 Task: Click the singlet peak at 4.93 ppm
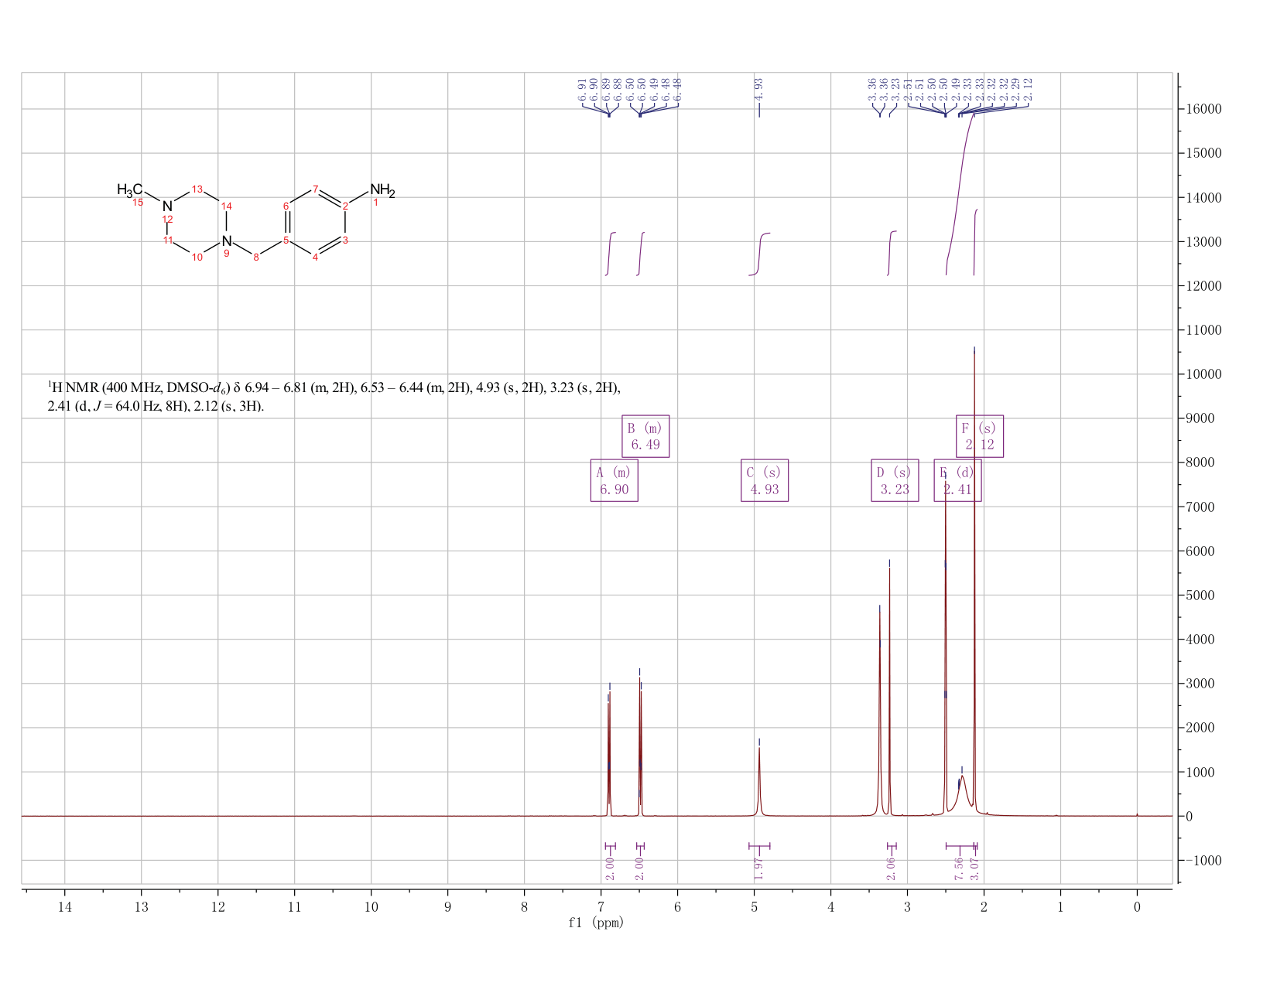tap(759, 781)
